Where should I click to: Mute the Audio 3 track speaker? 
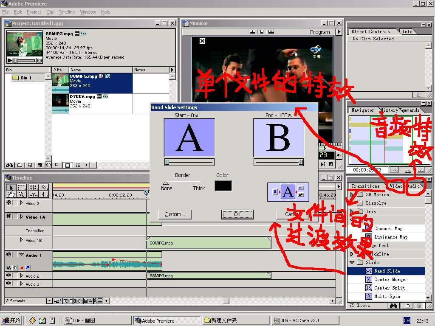8,283
